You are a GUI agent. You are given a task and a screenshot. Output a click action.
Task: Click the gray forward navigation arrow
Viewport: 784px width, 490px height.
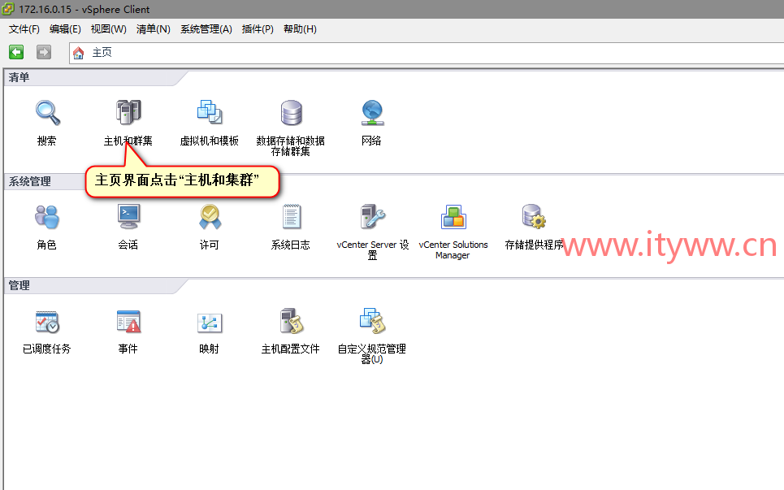(x=44, y=52)
